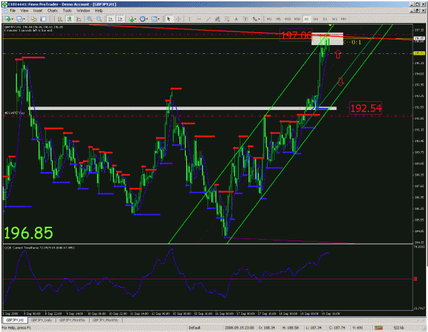Screen dimensions: 428x332
Task: Select the arrow Cursor tool
Action: [x=168, y=19]
